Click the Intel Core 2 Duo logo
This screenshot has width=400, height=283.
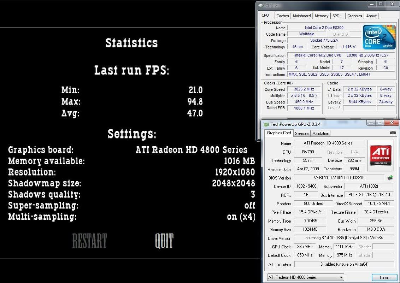[x=379, y=37]
